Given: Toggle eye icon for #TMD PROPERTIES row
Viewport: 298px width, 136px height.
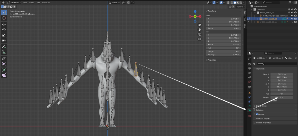Looking at the screenshot, I should pyautogui.click(x=292, y=16).
